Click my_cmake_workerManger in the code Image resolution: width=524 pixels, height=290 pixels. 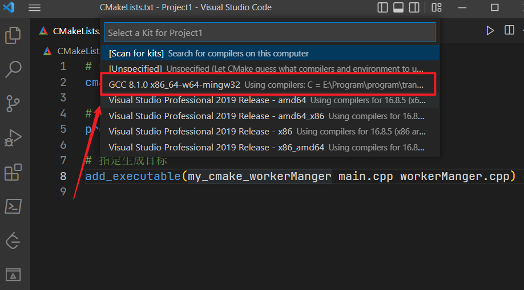[259, 176]
